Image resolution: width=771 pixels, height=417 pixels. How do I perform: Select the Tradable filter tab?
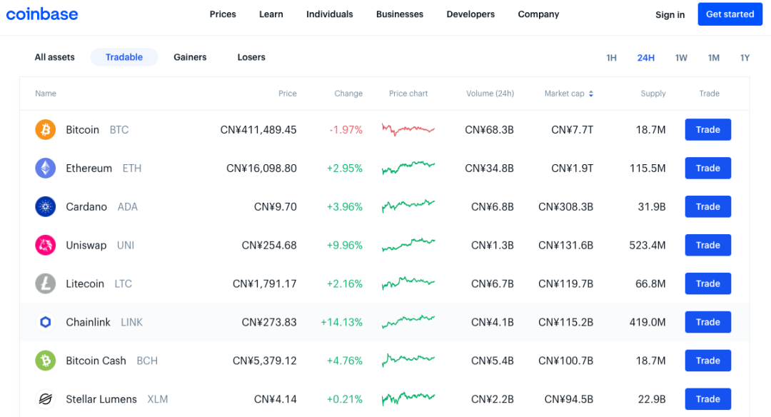point(124,57)
